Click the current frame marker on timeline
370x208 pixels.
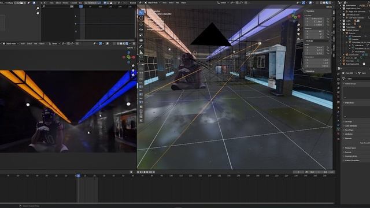click(x=78, y=176)
